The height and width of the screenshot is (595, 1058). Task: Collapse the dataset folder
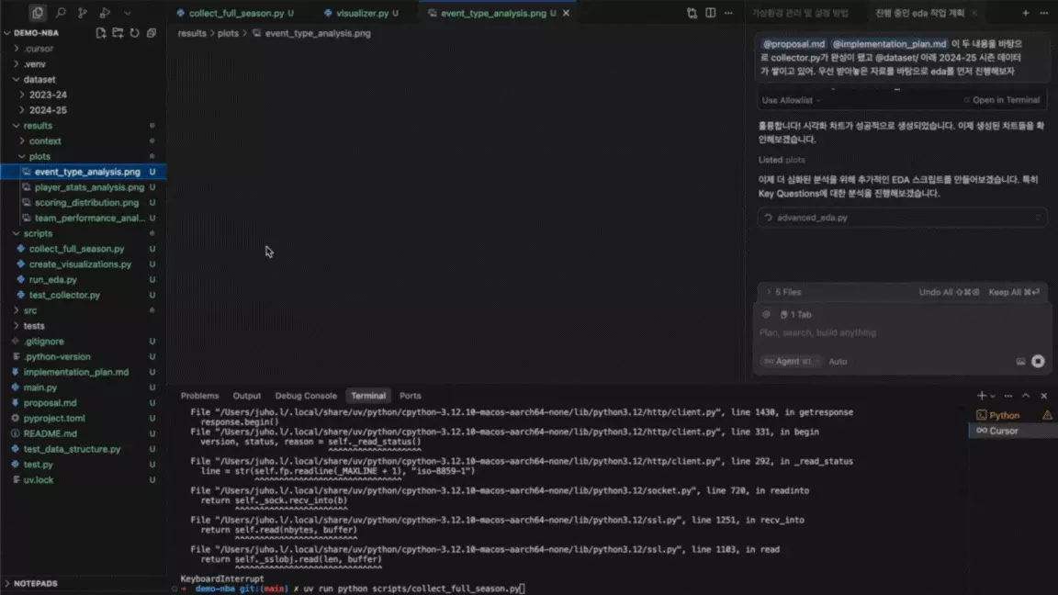[x=17, y=80]
